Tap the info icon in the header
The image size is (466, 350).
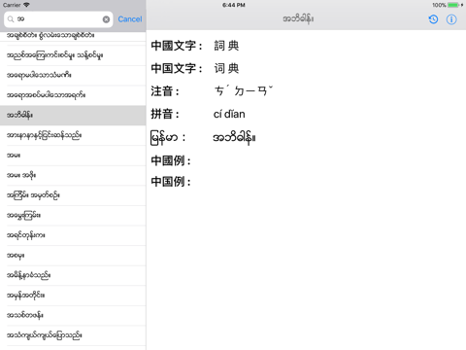click(451, 19)
